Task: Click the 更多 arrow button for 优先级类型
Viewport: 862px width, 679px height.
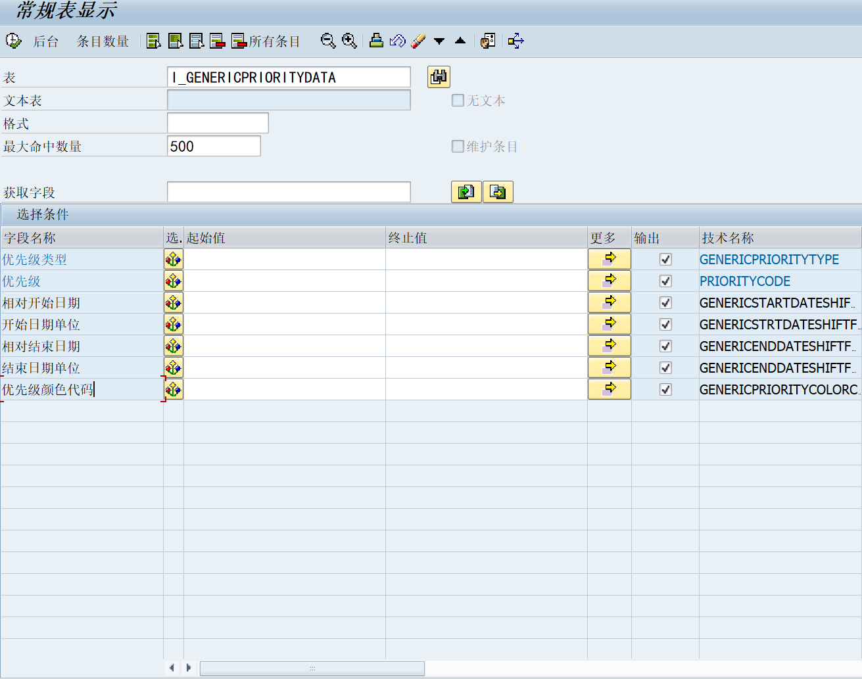Action: [x=610, y=259]
